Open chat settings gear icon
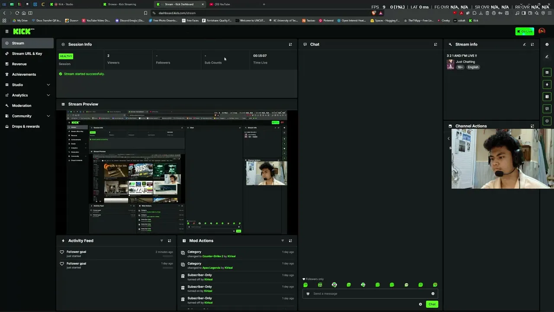554x312 pixels. [x=420, y=304]
